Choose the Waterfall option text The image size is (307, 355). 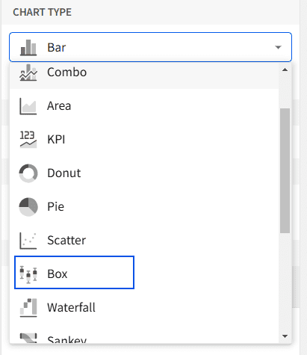pyautogui.click(x=71, y=308)
